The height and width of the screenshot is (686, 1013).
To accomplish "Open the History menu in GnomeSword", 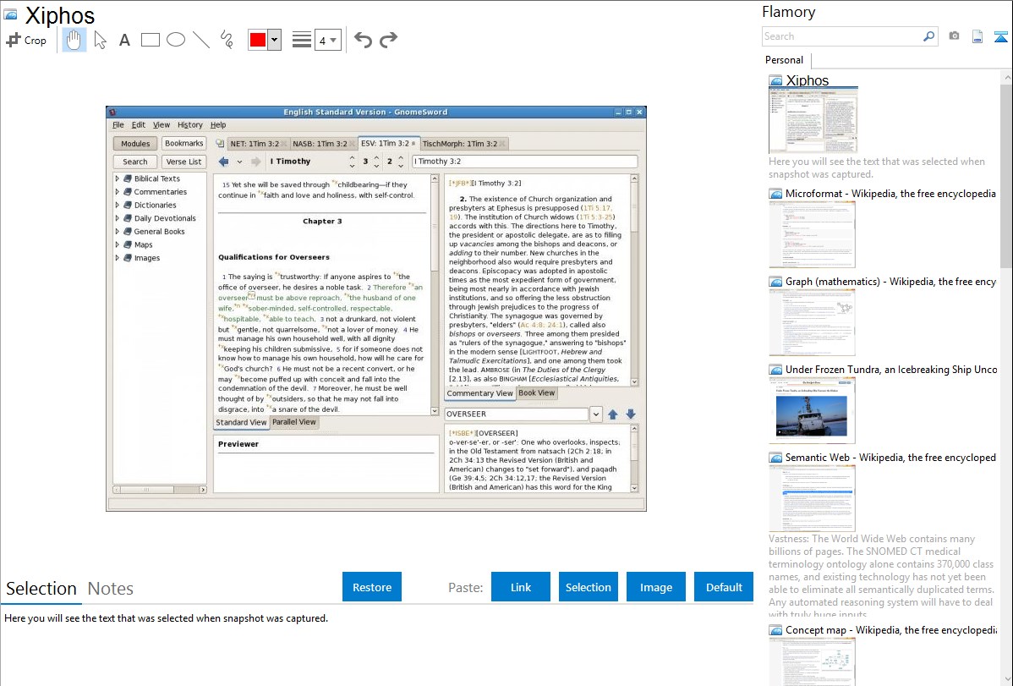I will point(190,125).
